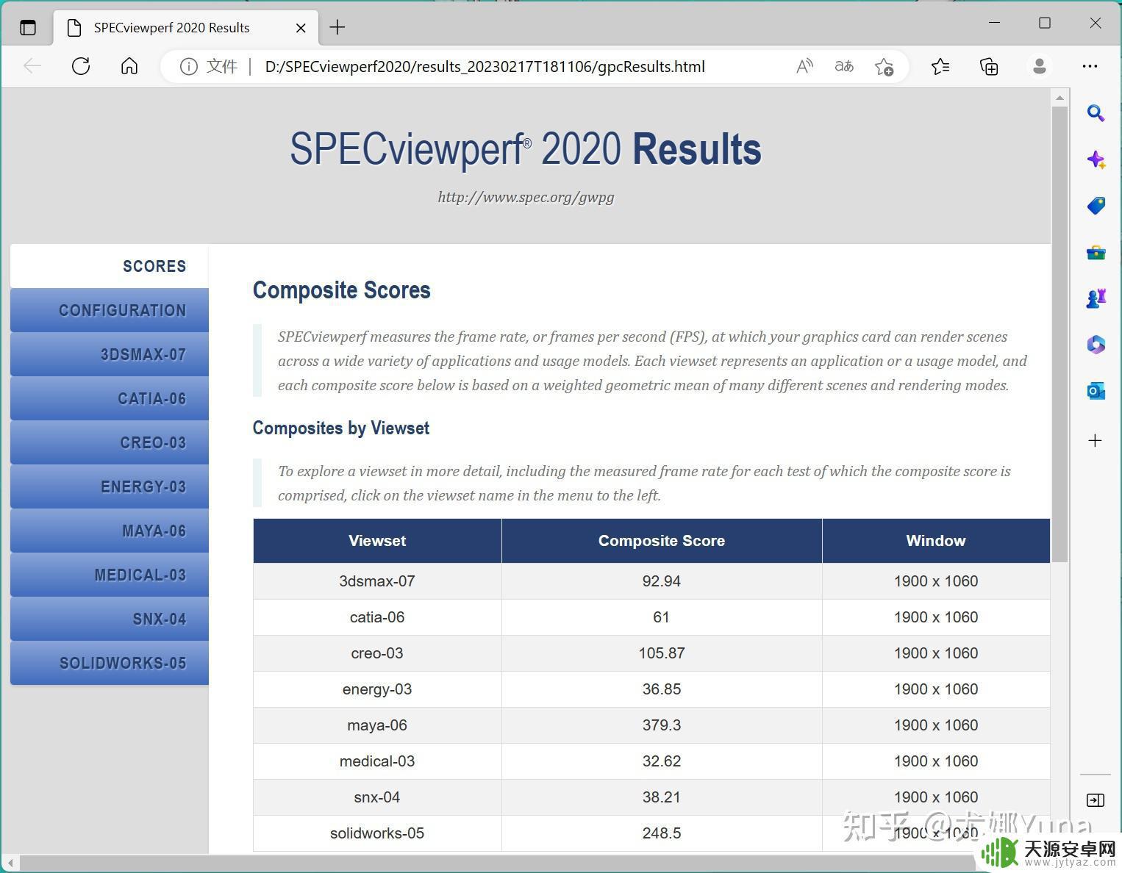Open the Favorites list

940,67
